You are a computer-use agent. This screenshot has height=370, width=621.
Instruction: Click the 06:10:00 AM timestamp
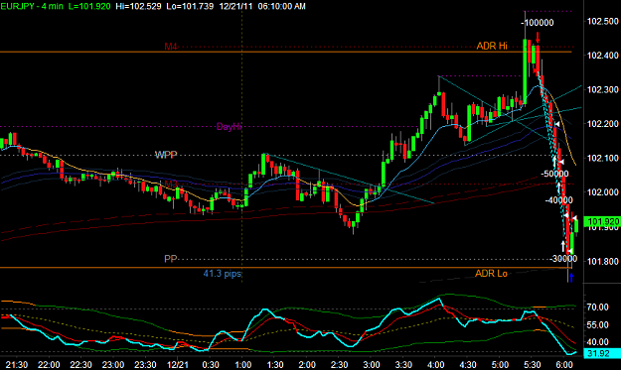pos(281,6)
